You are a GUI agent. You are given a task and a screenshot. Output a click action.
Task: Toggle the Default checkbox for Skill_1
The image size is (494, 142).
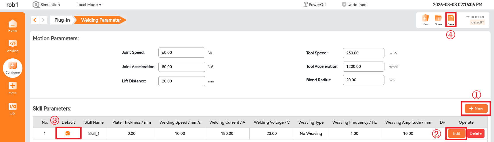[x=68, y=133]
